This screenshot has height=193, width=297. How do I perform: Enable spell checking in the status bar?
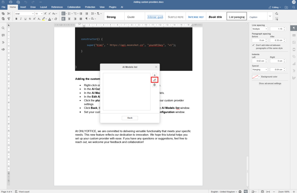pos(245,192)
